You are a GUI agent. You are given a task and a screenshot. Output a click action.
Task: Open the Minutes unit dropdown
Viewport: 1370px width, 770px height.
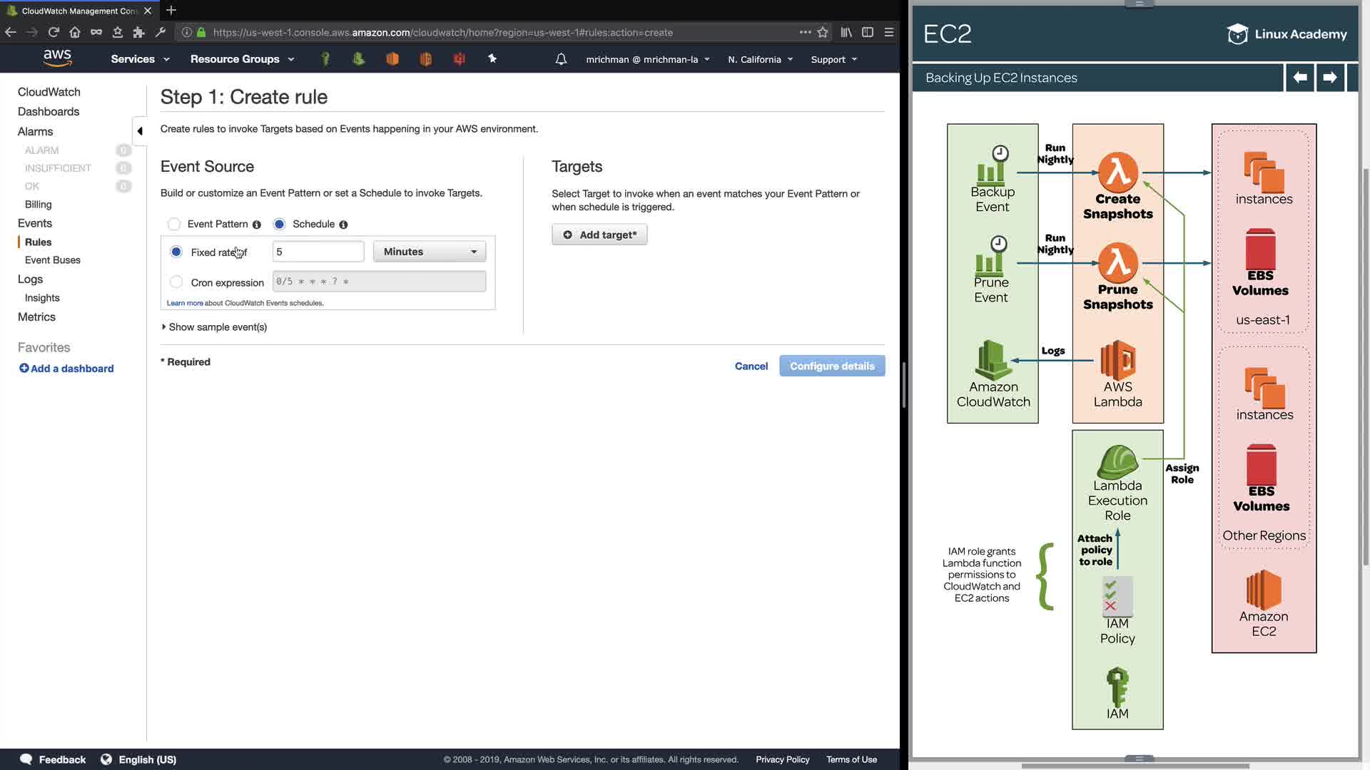click(430, 252)
